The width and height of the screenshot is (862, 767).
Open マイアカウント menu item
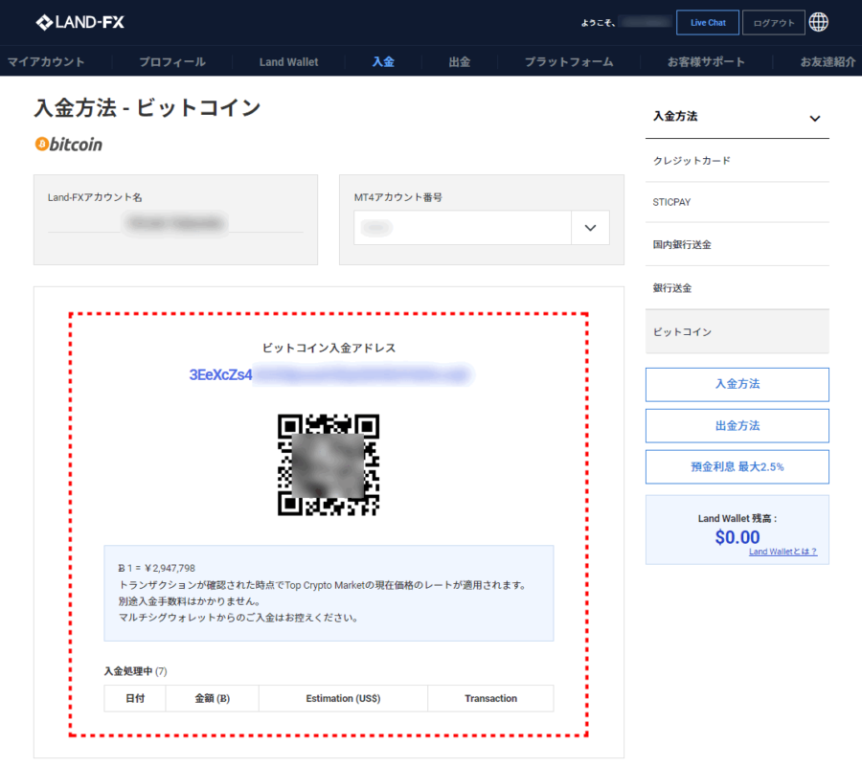(x=46, y=61)
